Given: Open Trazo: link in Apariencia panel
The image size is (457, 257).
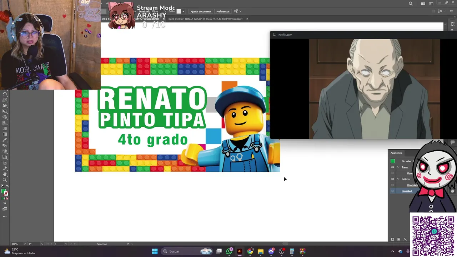Looking at the screenshot, I should (405, 167).
